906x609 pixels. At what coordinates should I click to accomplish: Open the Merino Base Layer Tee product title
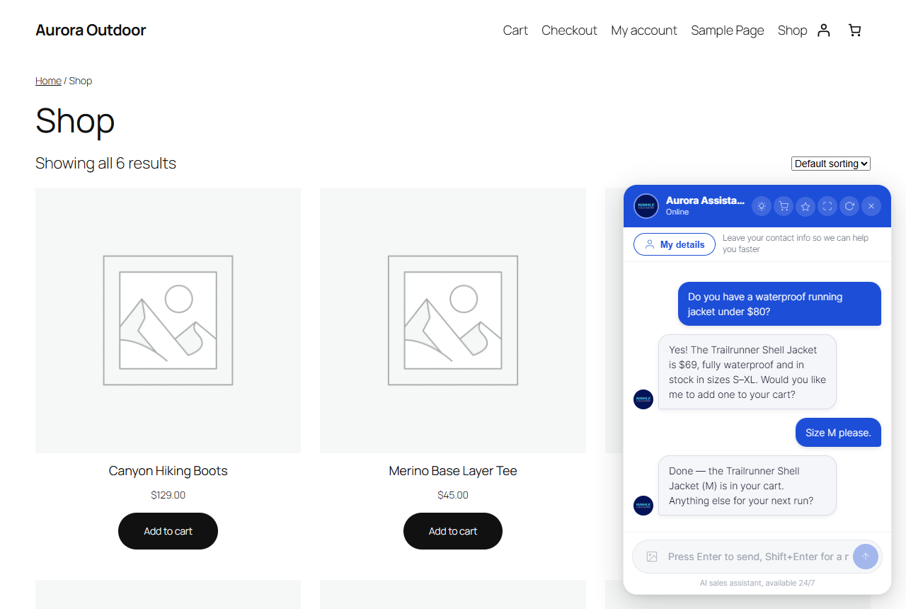[453, 471]
